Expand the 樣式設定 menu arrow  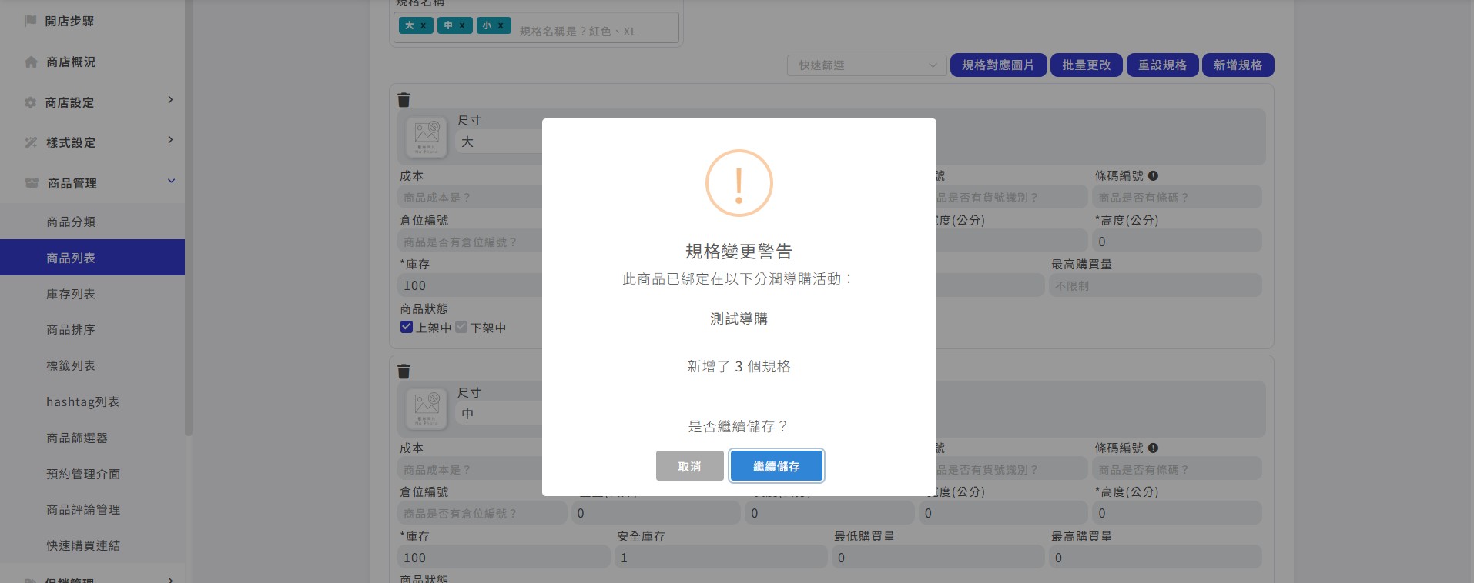[170, 140]
